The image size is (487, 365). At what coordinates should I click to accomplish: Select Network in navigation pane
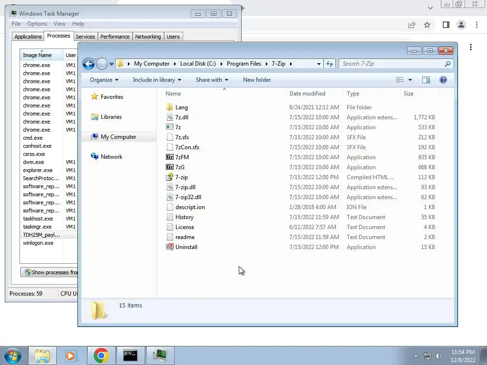pos(107,157)
